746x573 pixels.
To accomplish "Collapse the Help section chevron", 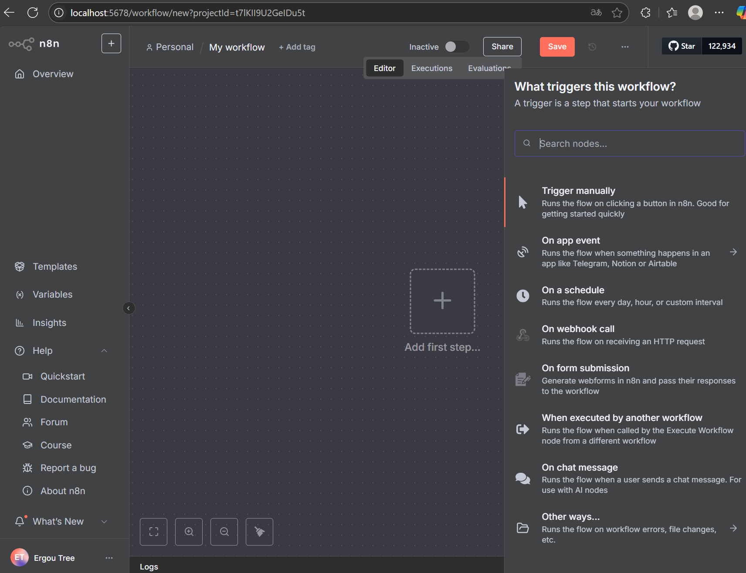I will (x=104, y=351).
